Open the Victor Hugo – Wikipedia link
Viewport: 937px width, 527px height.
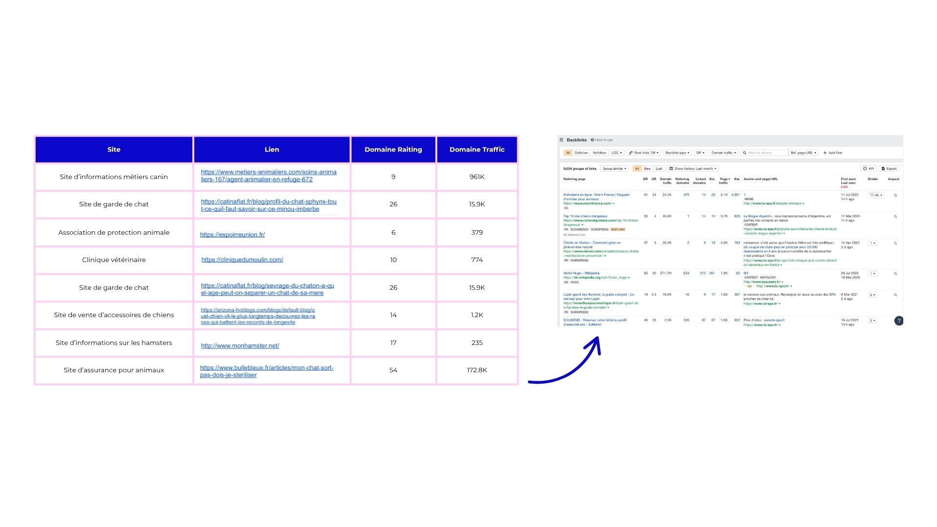[581, 273]
